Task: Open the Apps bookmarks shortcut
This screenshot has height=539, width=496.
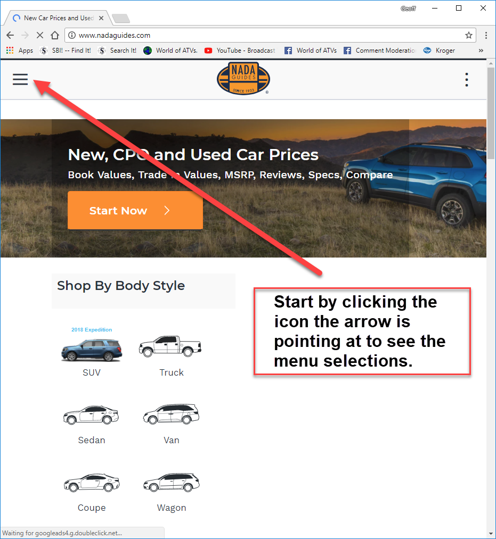Action: click(x=20, y=51)
